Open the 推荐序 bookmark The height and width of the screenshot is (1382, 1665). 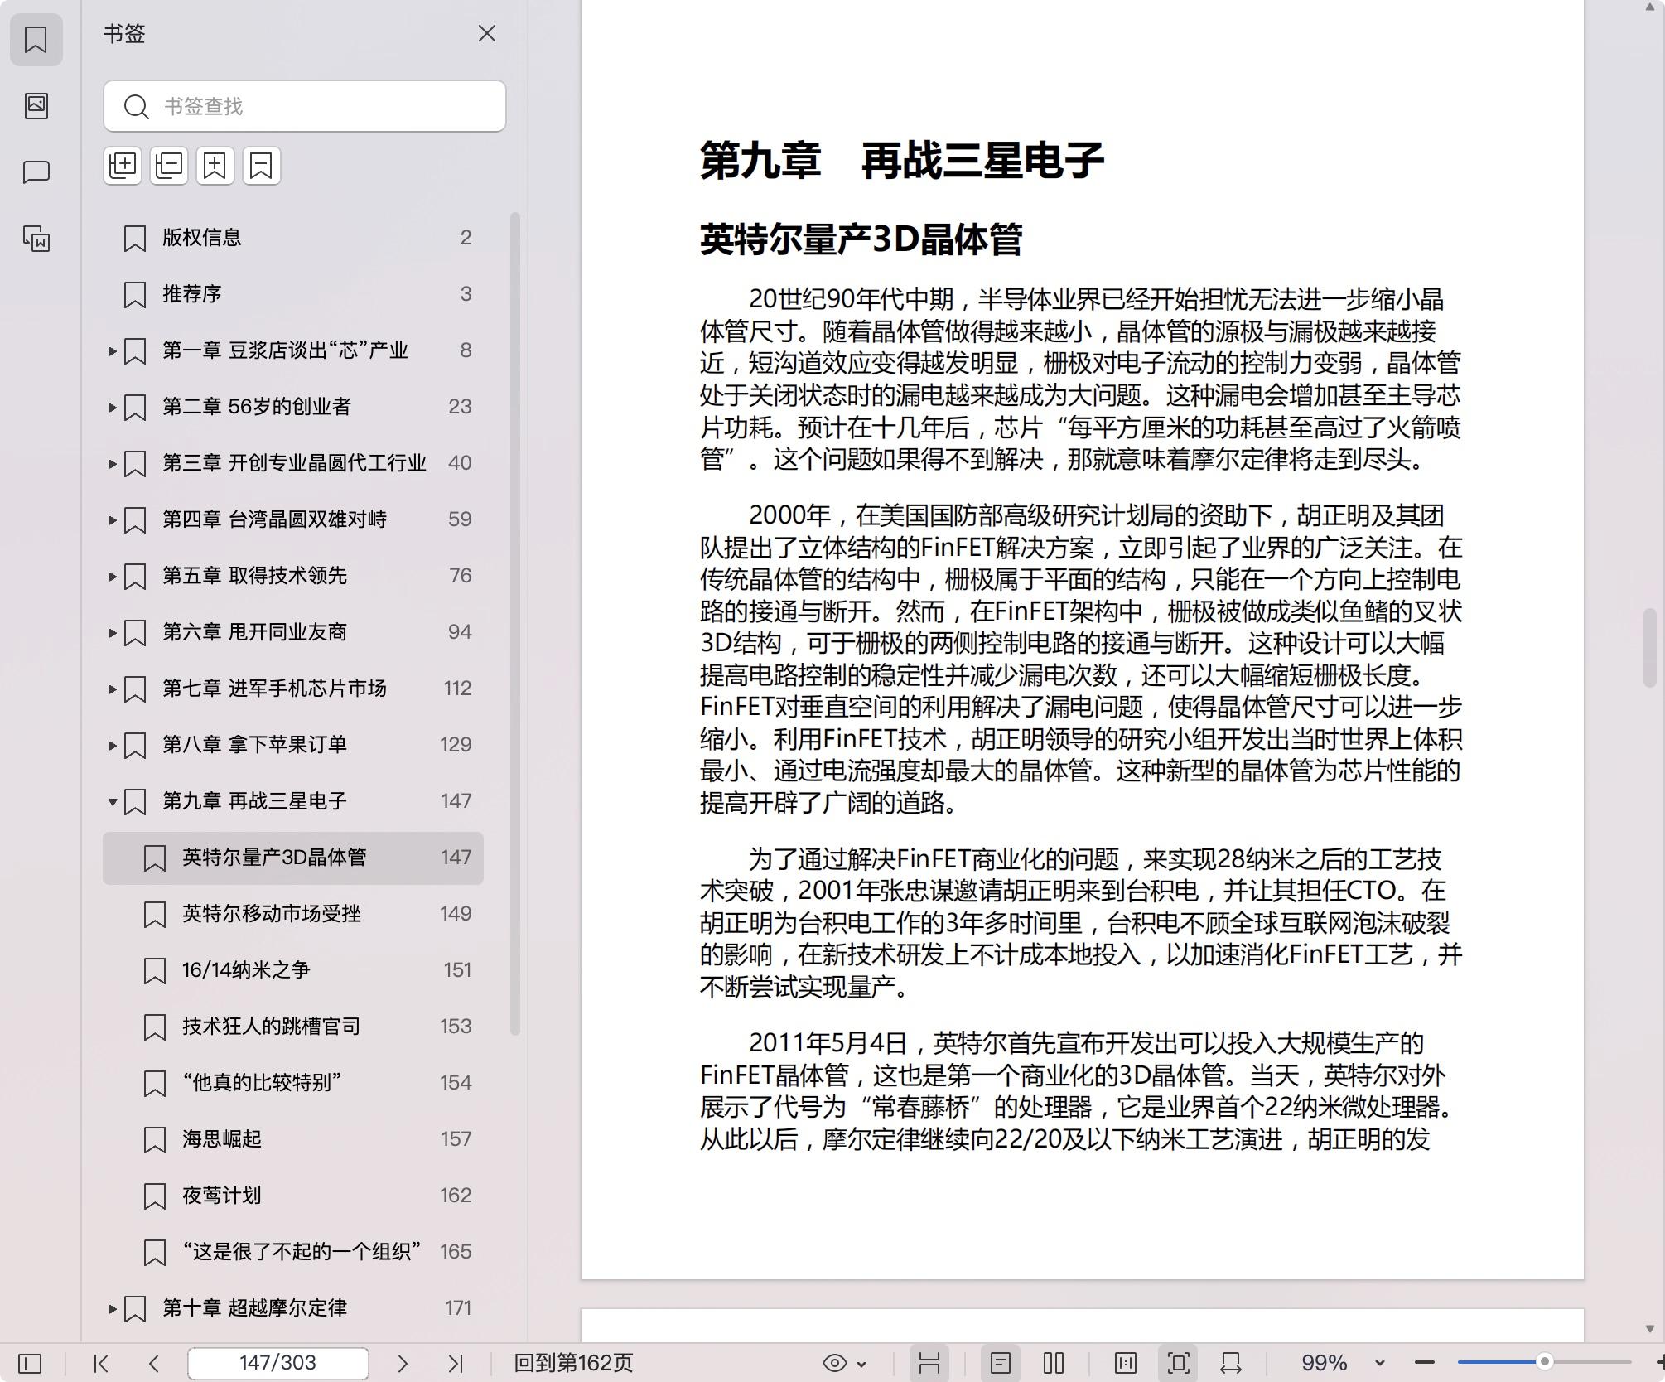(x=293, y=294)
